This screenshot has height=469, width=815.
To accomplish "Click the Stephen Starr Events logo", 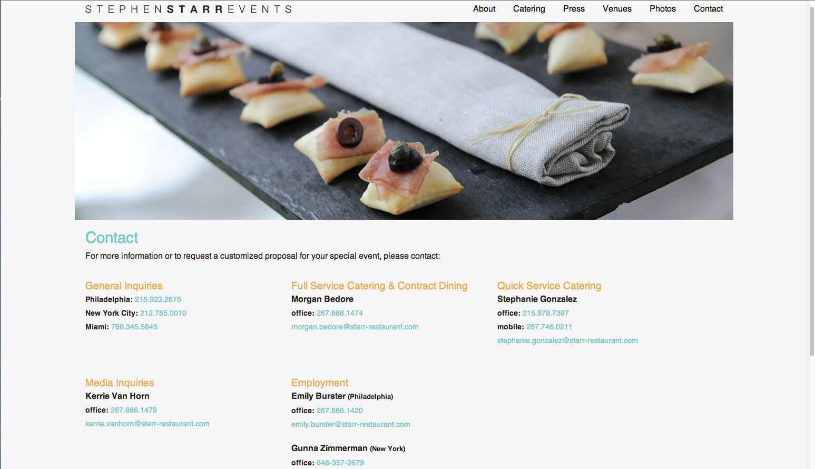I will click(189, 9).
